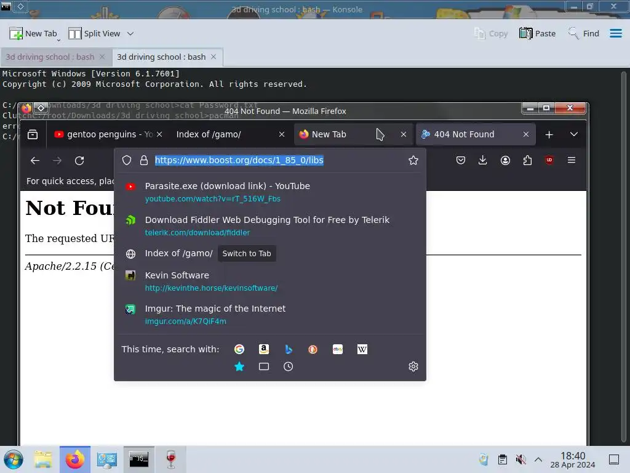Search with Wikipedia this time
Viewport: 630px width, 473px height.
pos(362,349)
